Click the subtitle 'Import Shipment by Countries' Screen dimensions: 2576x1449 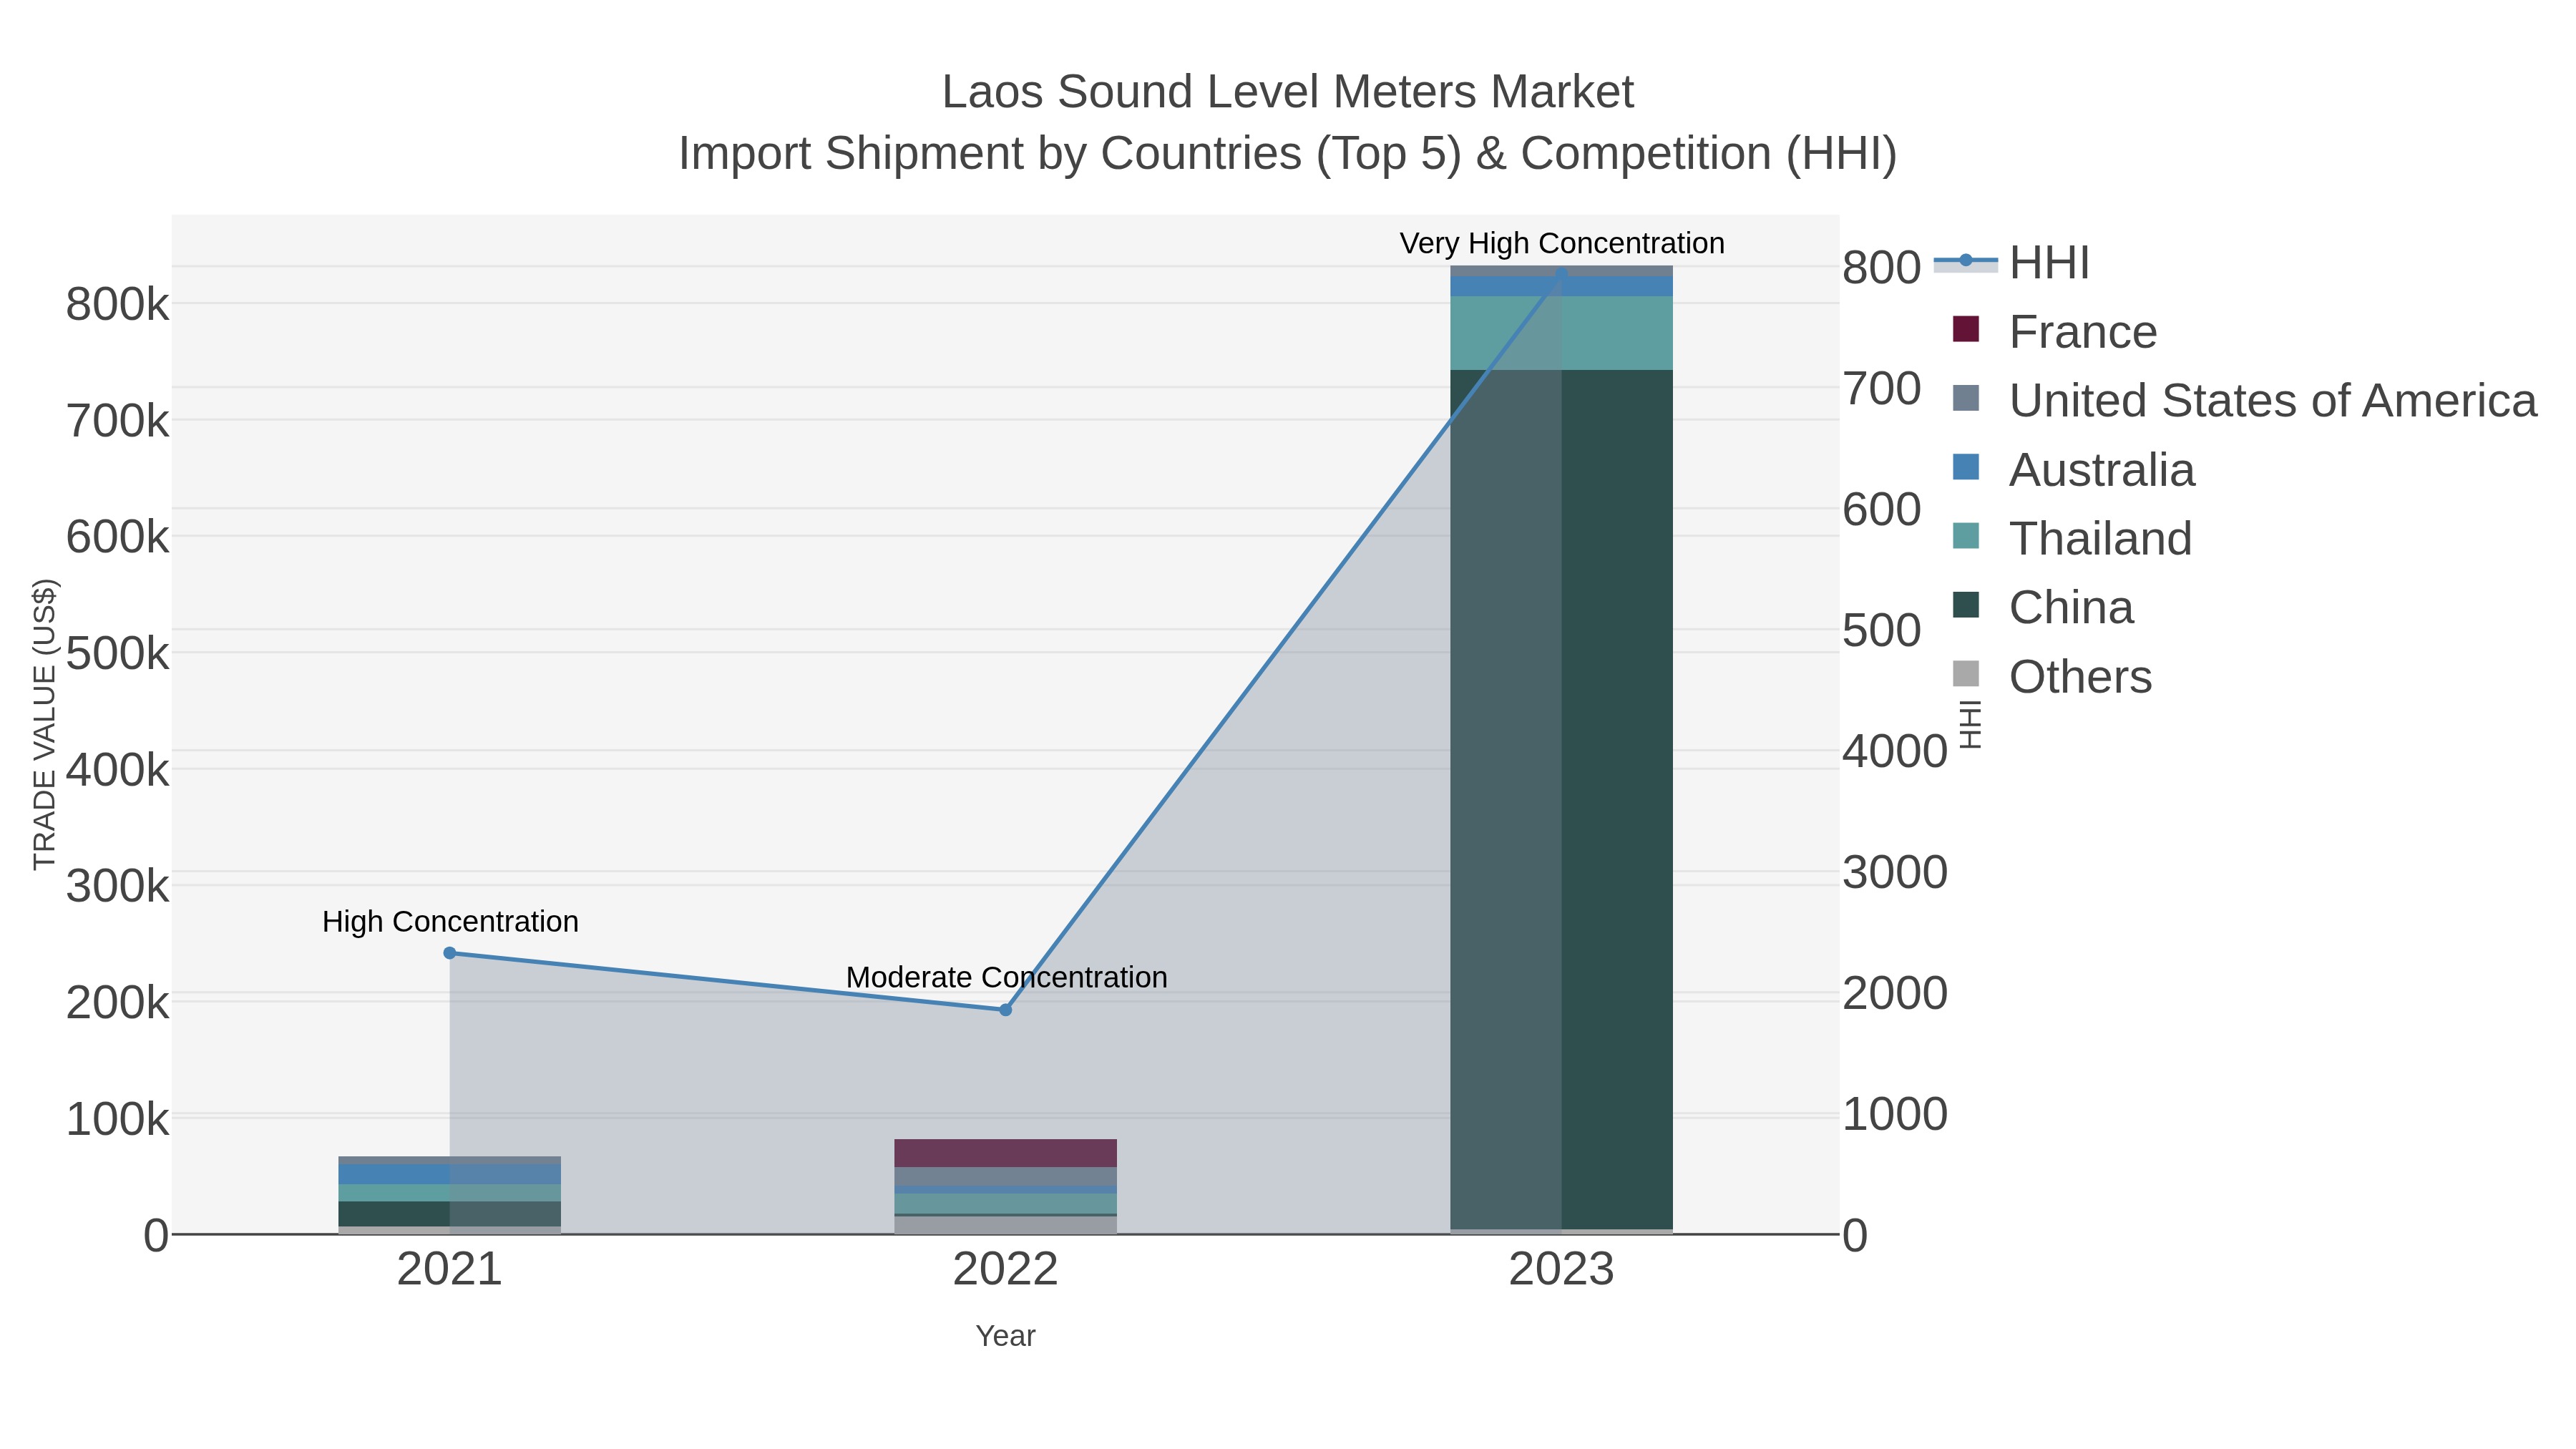991,154
